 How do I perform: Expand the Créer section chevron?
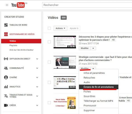click(x=37, y=105)
